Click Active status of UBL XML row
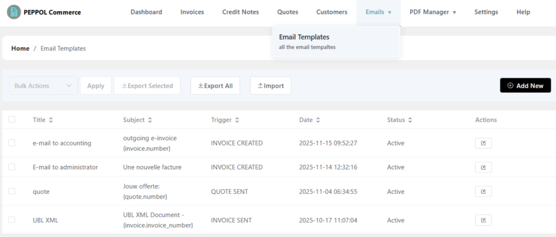 click(396, 220)
